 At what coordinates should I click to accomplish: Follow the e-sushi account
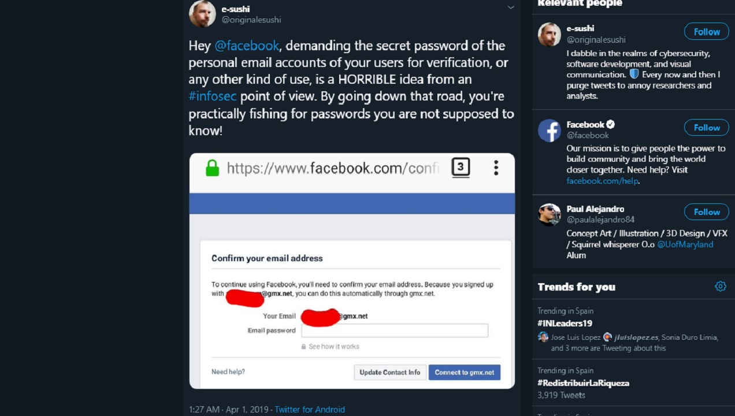tap(706, 32)
